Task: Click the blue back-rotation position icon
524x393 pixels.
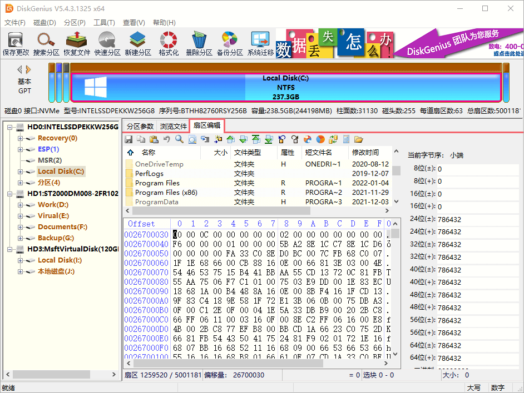Action: 281,139
